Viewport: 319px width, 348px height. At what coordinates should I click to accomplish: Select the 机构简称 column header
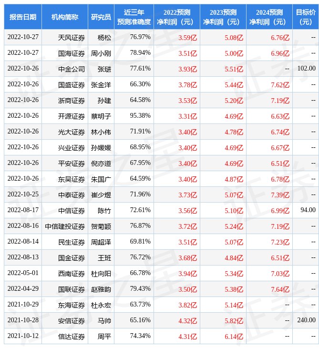click(x=65, y=17)
